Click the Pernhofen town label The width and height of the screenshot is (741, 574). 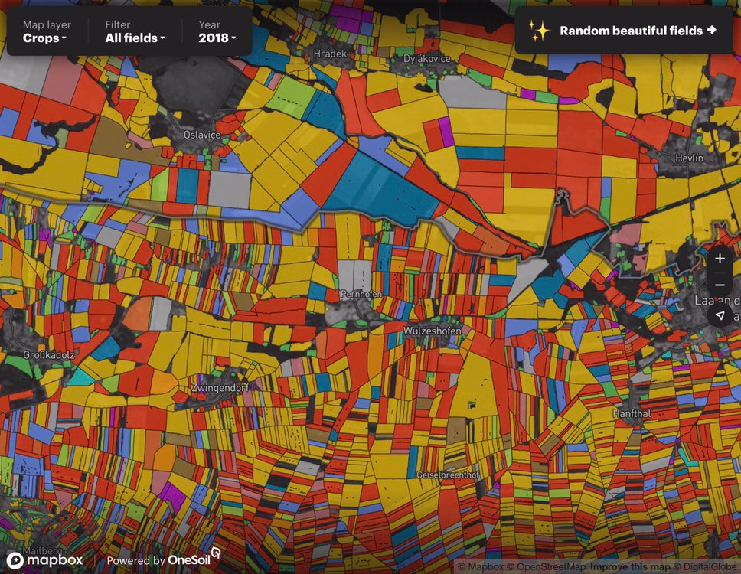361,294
